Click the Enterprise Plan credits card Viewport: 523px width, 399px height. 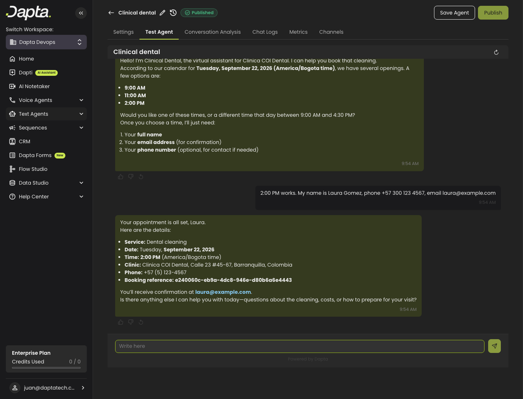(x=46, y=359)
